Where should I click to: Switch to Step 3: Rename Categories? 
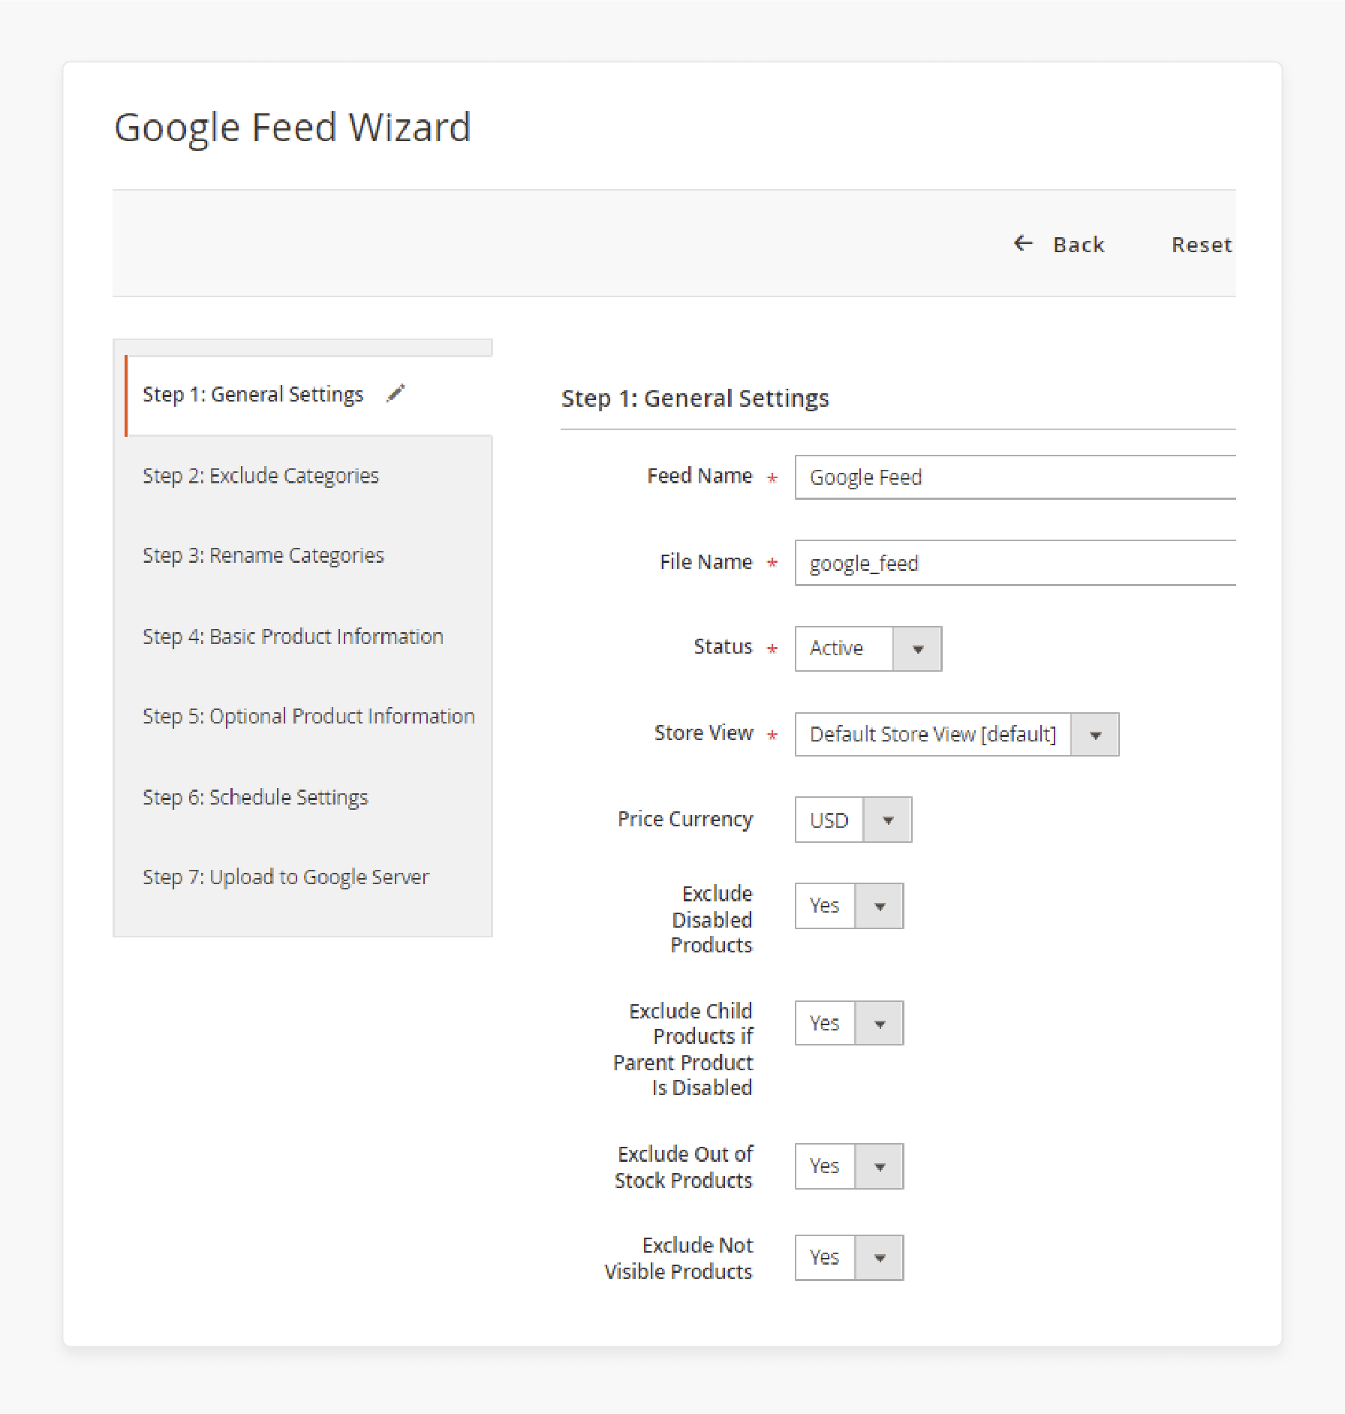point(263,556)
